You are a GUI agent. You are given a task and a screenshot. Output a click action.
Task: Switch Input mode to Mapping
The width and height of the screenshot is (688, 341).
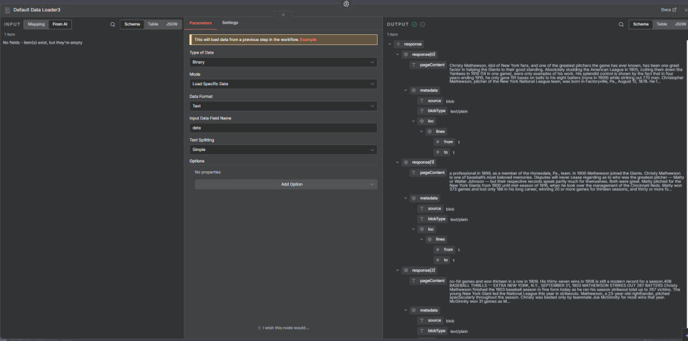36,24
